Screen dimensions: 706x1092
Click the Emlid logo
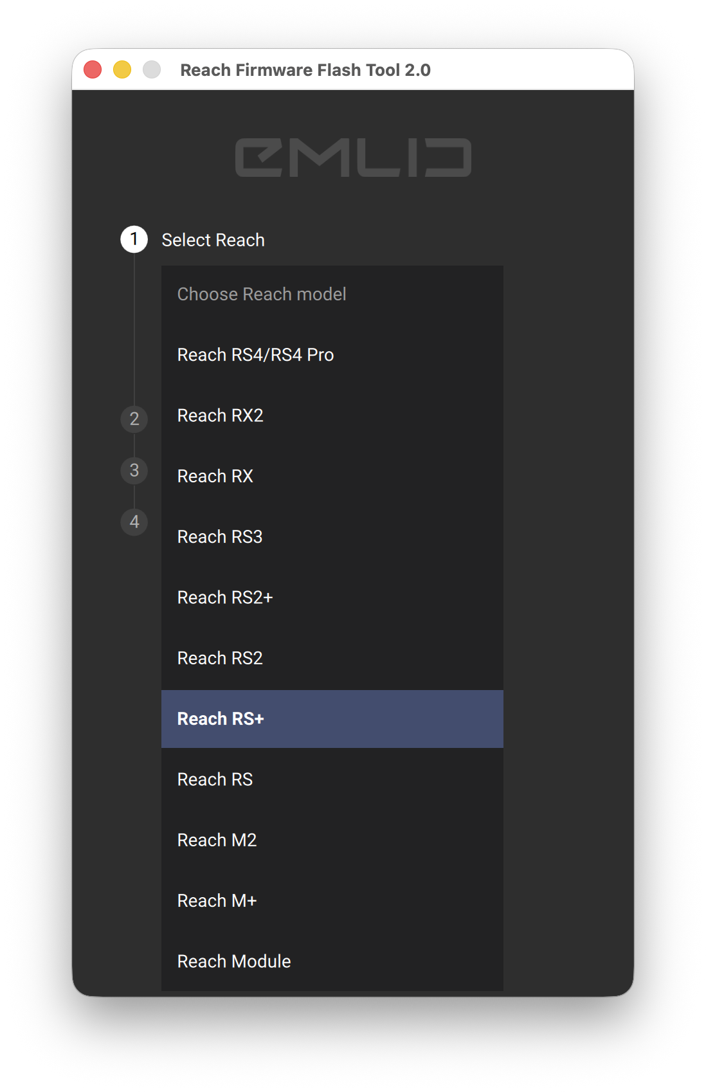[x=353, y=158]
